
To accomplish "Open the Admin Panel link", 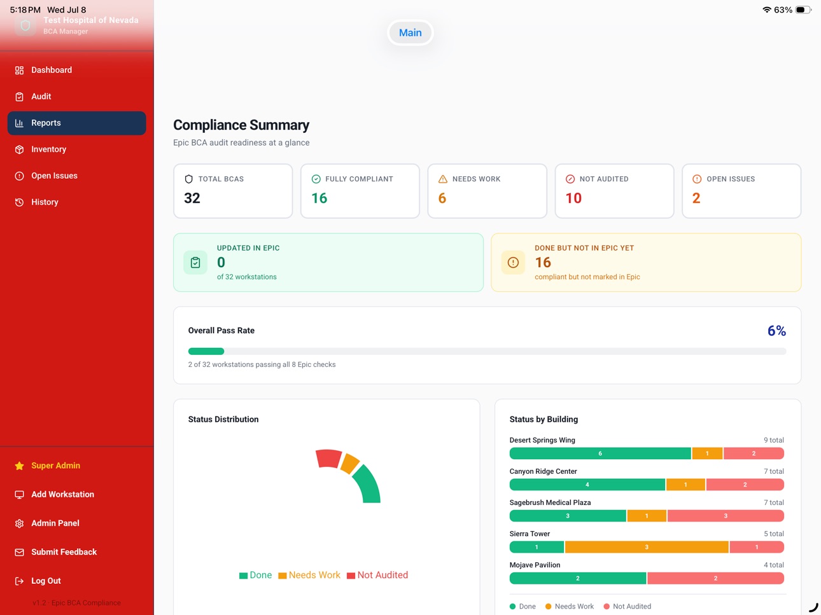I will 76,523.
